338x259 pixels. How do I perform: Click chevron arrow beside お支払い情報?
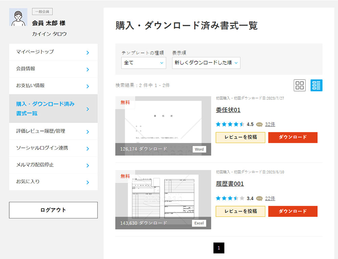point(88,86)
